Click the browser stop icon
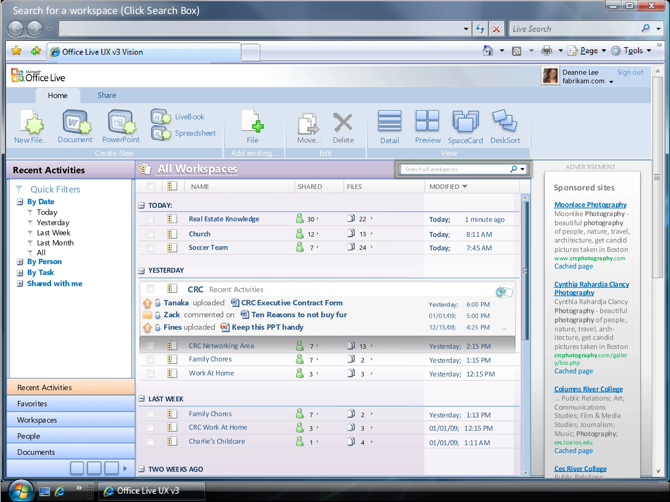The image size is (670, 502). click(x=496, y=29)
